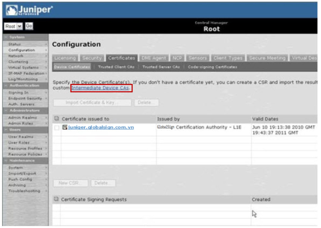The image size is (321, 228).
Task: Expand the Status submenu arrow
Action: (x=46, y=44)
